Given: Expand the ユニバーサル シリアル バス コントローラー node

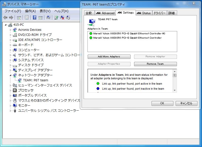Looking at the screenshot, I should click(x=11, y=111).
